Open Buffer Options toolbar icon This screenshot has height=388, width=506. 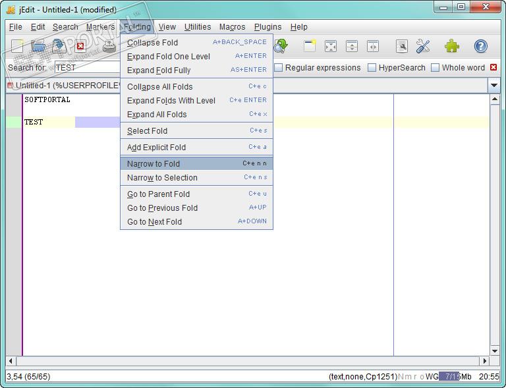[402, 46]
